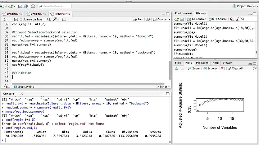Toggle the Source on Save checkbox

21,19
